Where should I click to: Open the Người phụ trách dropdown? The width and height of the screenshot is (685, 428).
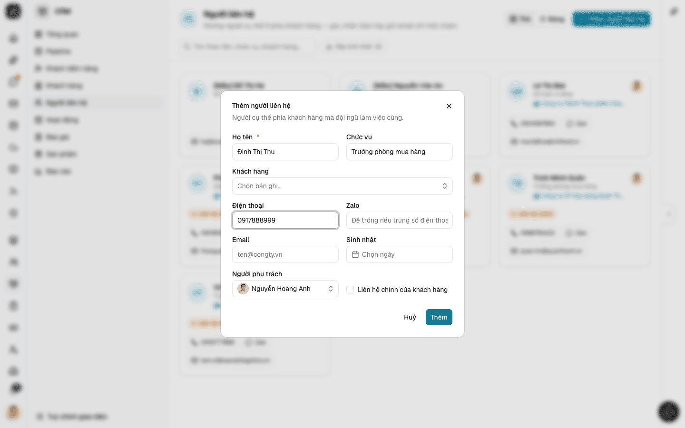pyautogui.click(x=285, y=289)
